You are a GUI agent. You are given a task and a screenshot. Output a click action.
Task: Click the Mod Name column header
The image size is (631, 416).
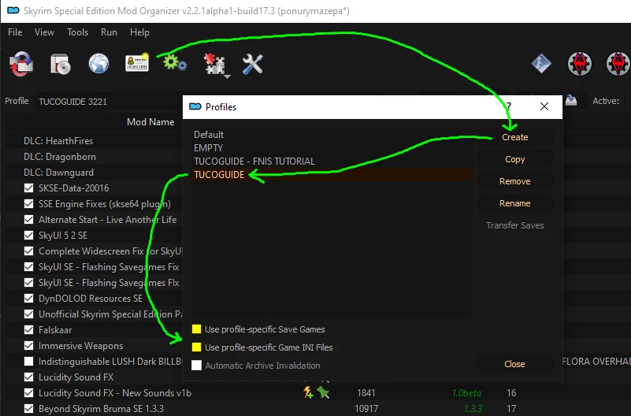pos(150,122)
